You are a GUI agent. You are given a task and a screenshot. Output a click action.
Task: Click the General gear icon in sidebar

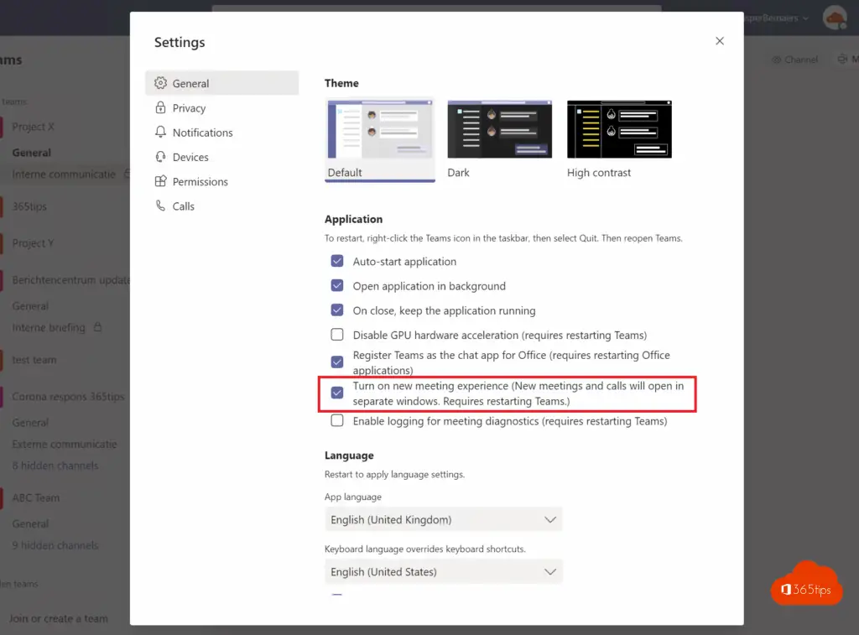pyautogui.click(x=161, y=83)
